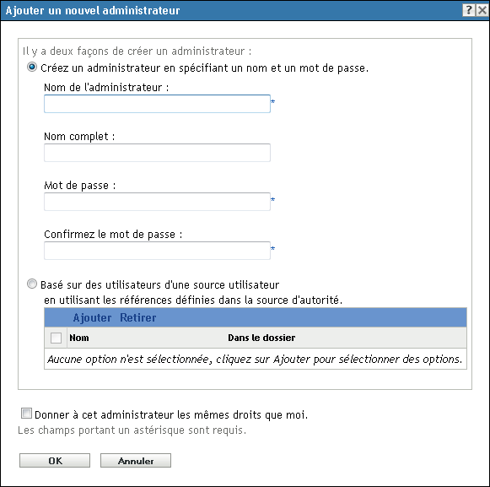Open the help question mark icon

469,10
